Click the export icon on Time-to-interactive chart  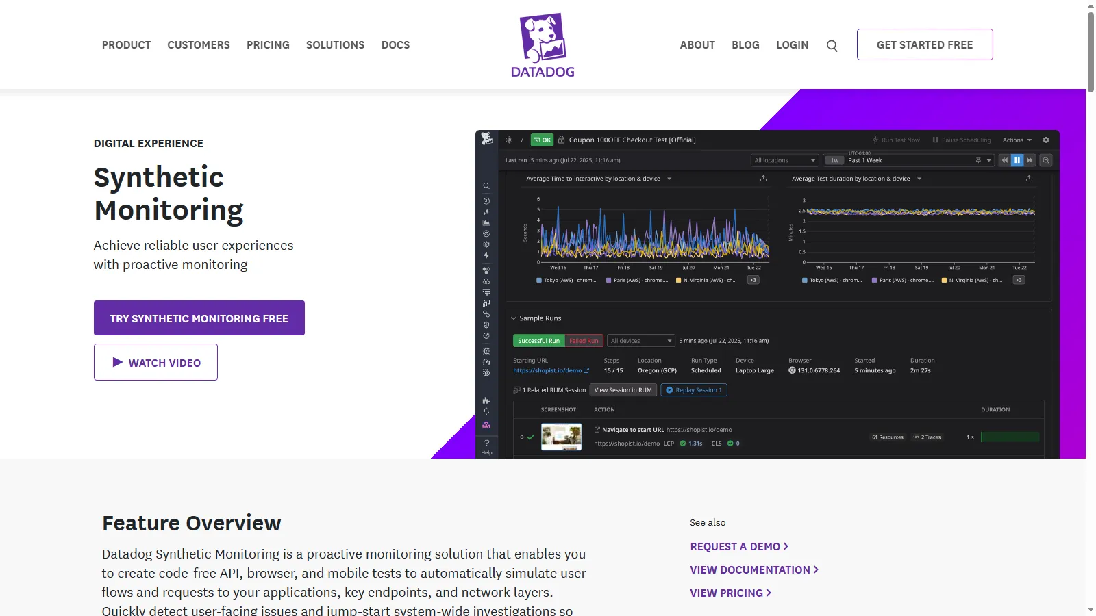(763, 179)
